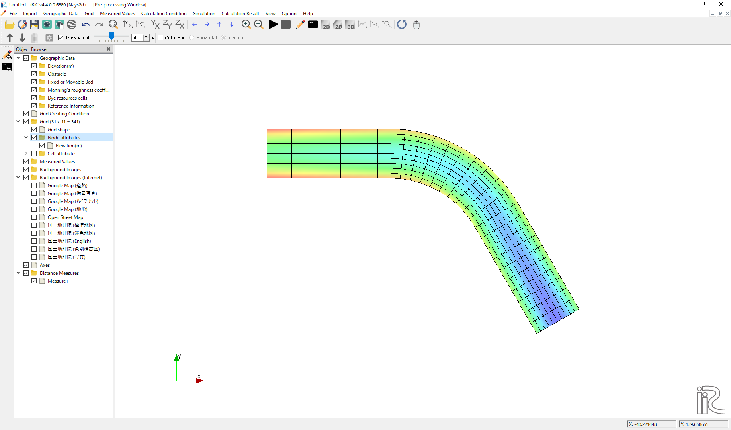Viewport: 731px width, 430px height.
Task: Select the Reference Information folder
Action: point(71,106)
